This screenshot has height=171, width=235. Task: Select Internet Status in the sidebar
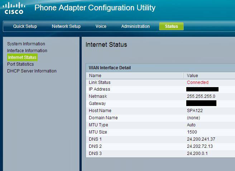coord(22,57)
